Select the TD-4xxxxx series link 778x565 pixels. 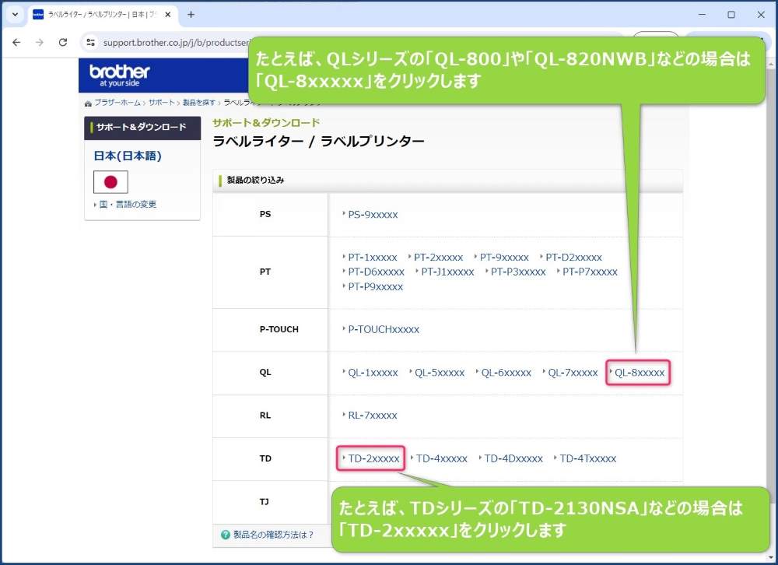coord(442,458)
